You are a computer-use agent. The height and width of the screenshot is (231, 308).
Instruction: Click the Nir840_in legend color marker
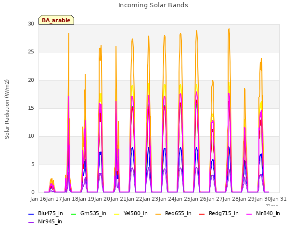point(249,214)
